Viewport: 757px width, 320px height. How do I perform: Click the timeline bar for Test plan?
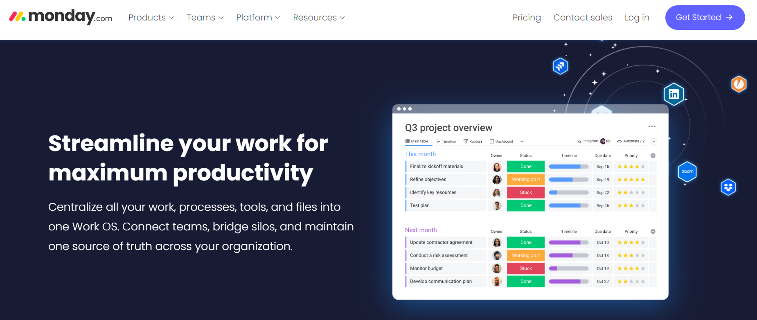tap(569, 205)
